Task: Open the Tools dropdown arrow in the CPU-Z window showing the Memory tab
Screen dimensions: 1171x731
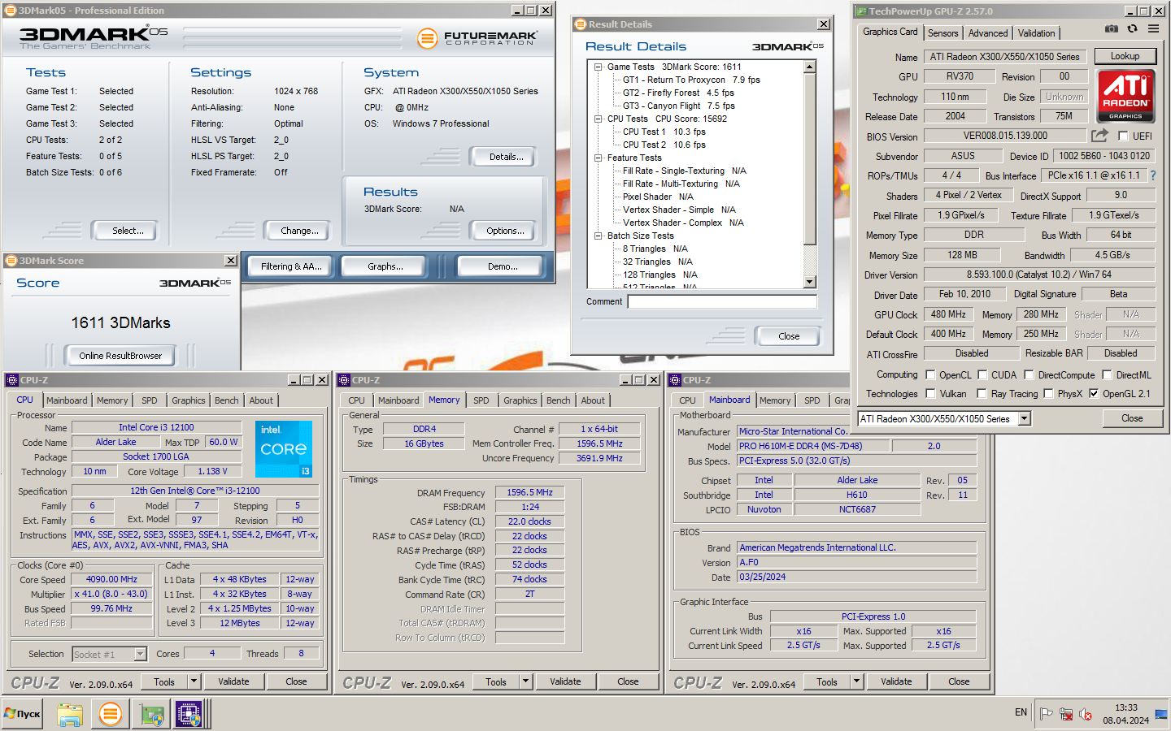Action: tap(525, 681)
